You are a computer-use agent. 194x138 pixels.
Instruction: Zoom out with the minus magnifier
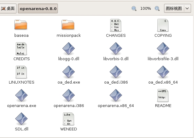click(x=134, y=9)
